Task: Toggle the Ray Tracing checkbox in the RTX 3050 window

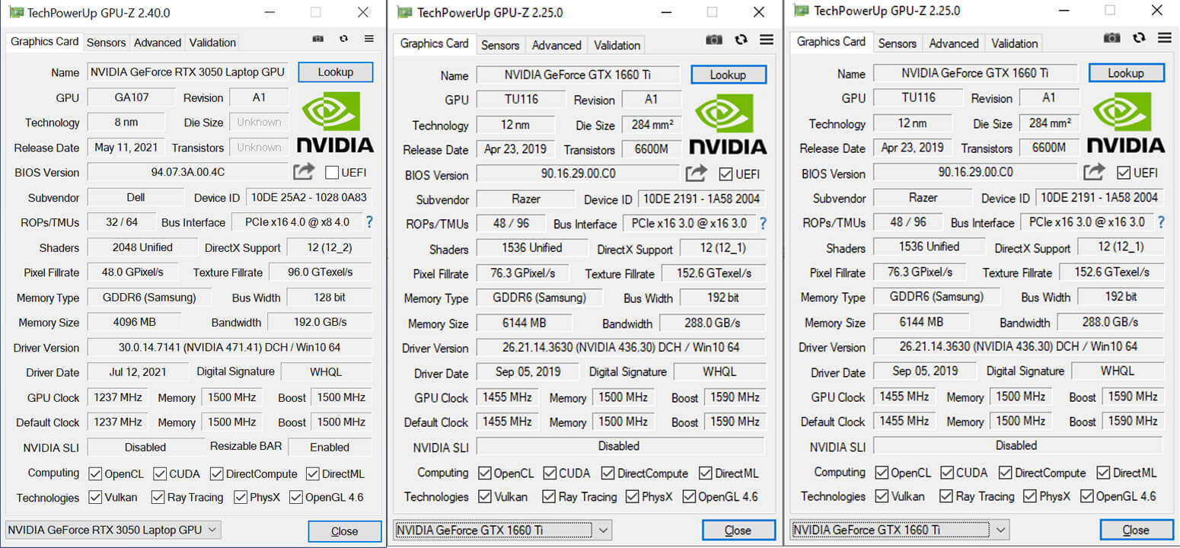Action: [x=158, y=497]
